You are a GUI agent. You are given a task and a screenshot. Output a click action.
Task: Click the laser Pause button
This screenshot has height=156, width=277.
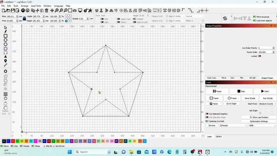pos(217,91)
